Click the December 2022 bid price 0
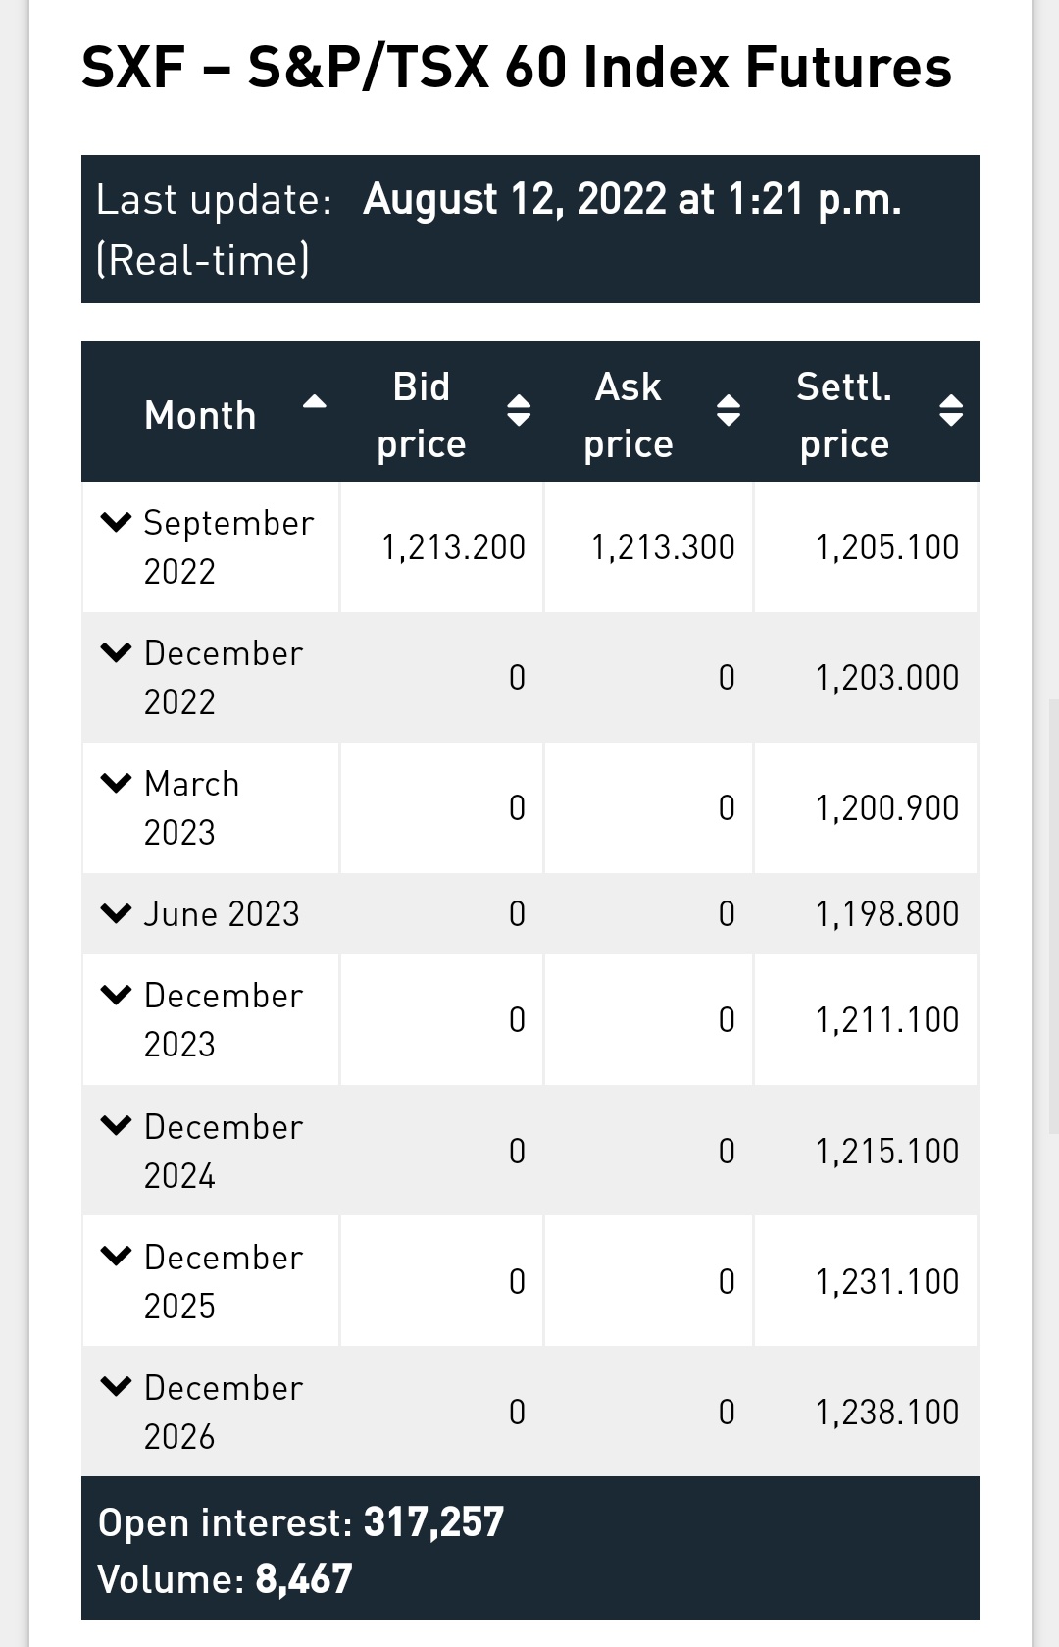Screen dimensions: 1059x1647 [517, 678]
